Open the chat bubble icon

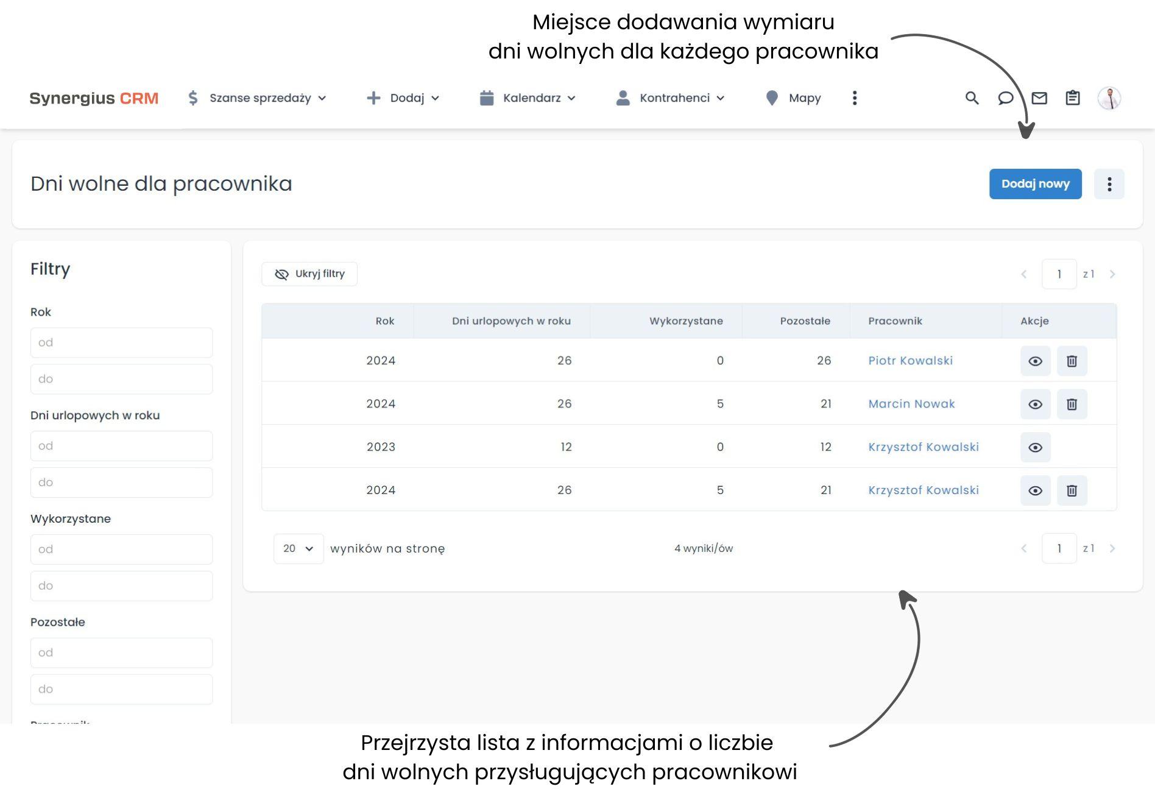click(x=1005, y=98)
